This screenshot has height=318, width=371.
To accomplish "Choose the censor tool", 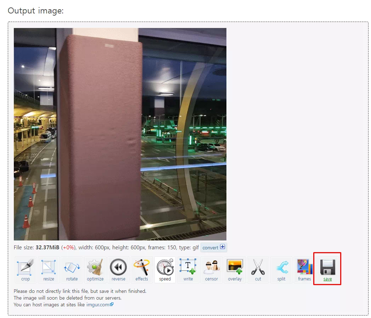I will (211, 270).
